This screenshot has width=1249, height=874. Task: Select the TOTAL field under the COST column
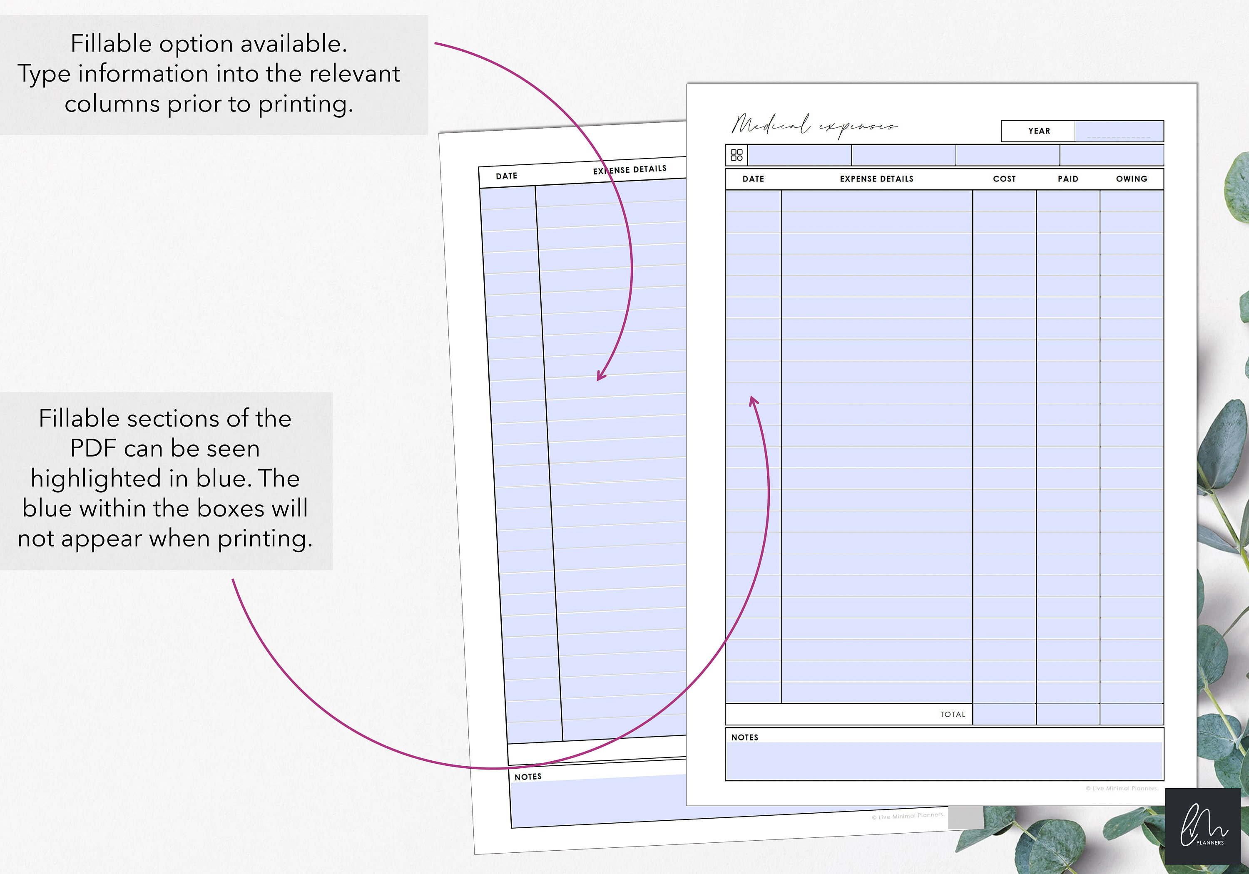tap(1004, 714)
